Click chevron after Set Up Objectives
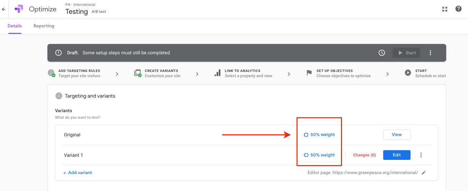 pyautogui.click(x=387, y=74)
